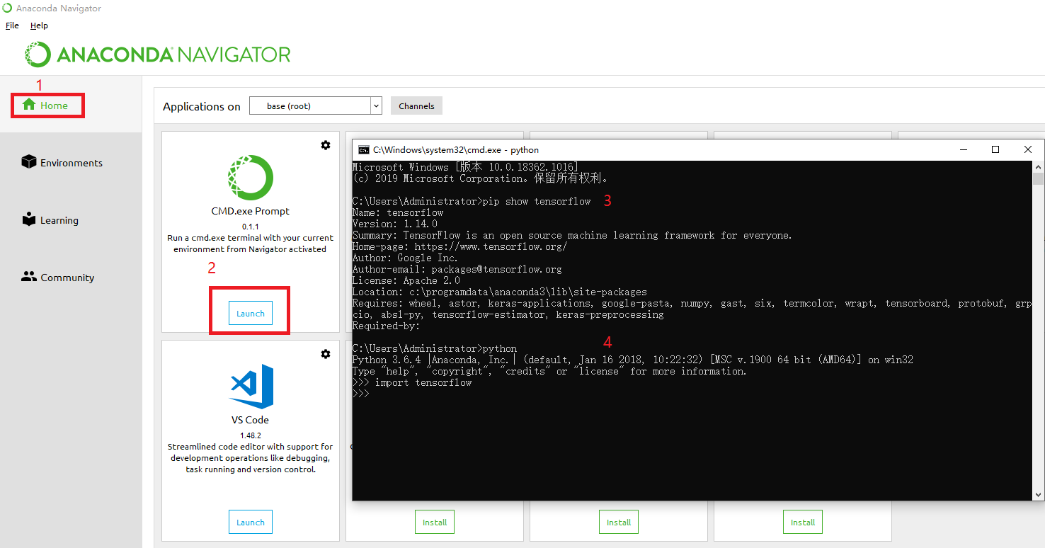Click the VS Code application icon

tap(250, 386)
